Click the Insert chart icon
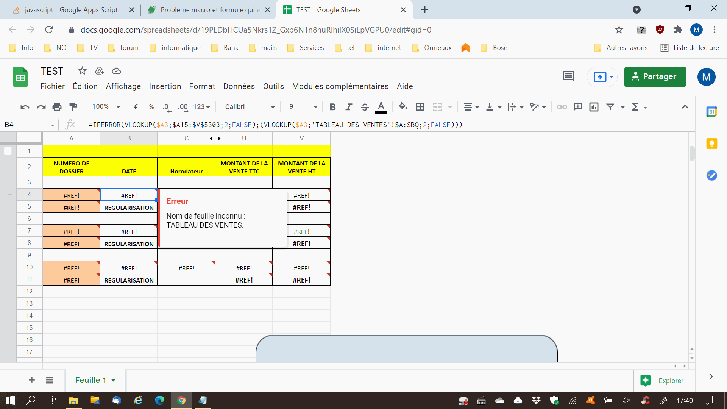Screen dimensions: 727x409 pyautogui.click(x=594, y=107)
